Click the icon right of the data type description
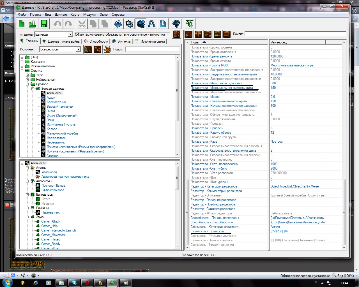The image size is (359, 287). click(177, 34)
